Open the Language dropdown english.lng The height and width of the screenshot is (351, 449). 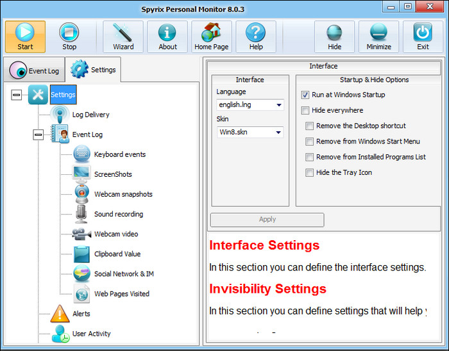pos(250,105)
